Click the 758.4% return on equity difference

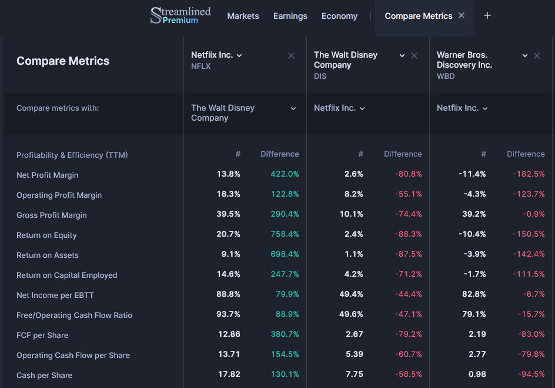[285, 234]
